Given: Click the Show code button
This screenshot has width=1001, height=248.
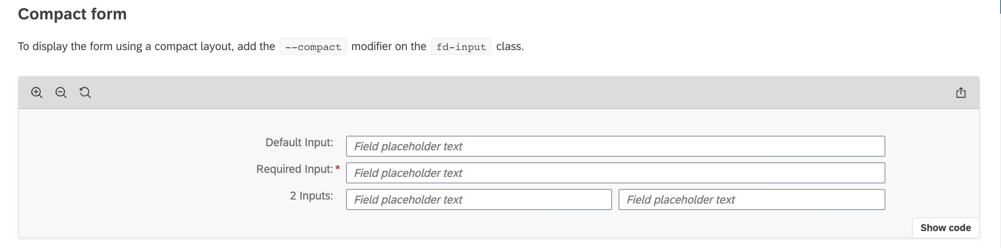Looking at the screenshot, I should [946, 228].
